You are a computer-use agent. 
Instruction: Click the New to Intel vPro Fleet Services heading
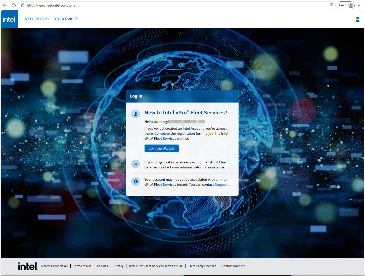point(186,113)
